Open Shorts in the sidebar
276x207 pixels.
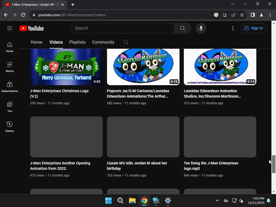click(10, 67)
